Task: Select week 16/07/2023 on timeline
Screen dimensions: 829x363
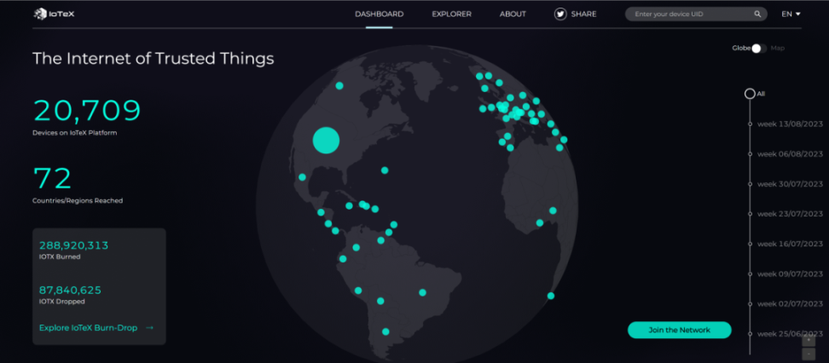Action: pyautogui.click(x=790, y=244)
